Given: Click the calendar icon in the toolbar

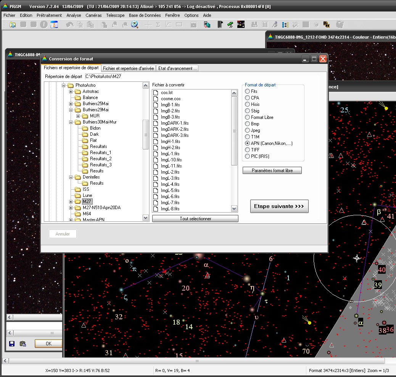Looking at the screenshot, I should point(54,24).
